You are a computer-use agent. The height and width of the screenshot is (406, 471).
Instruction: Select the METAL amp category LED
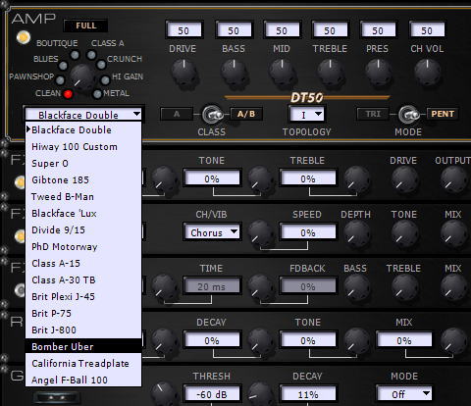97,94
